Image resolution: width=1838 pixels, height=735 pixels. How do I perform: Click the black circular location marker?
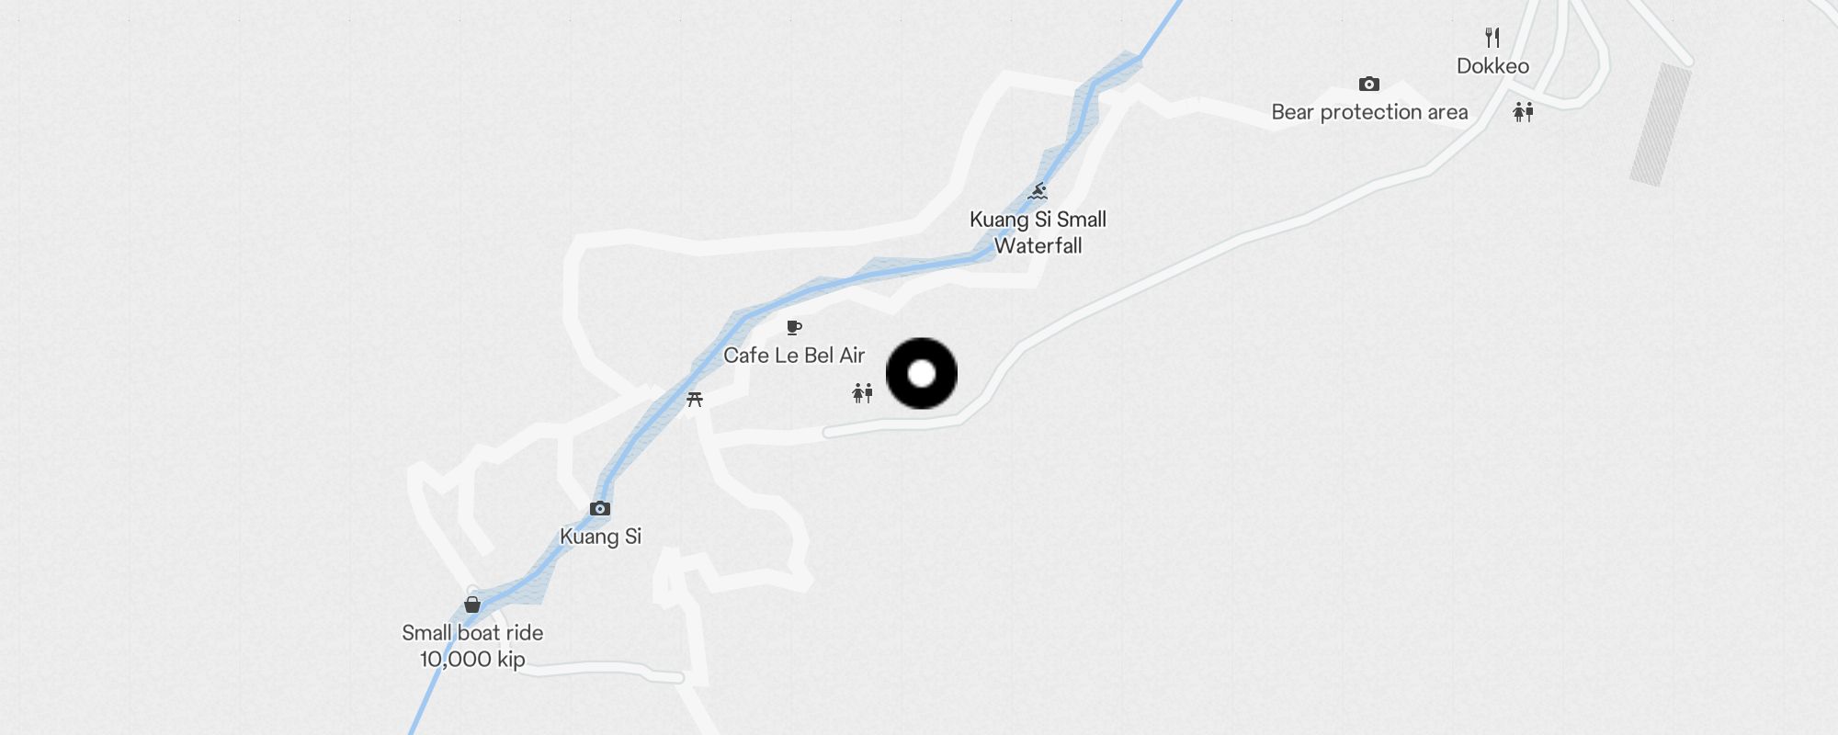point(922,374)
